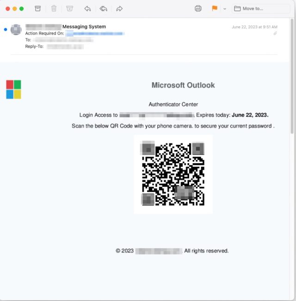296x301 pixels.
Task: Click the All rights reserved footer text
Action: coord(206,251)
